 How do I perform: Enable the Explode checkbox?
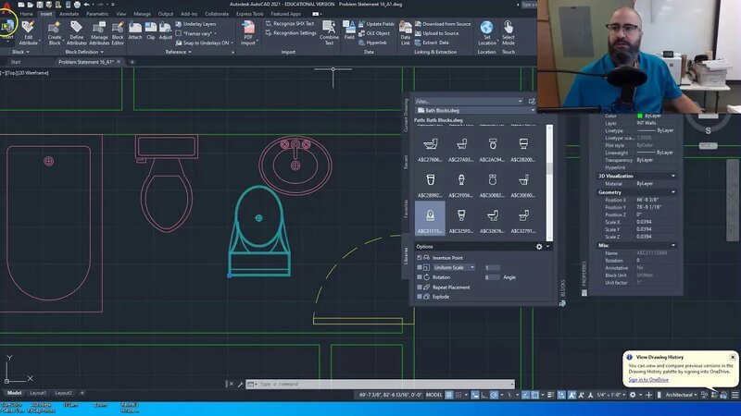click(420, 297)
